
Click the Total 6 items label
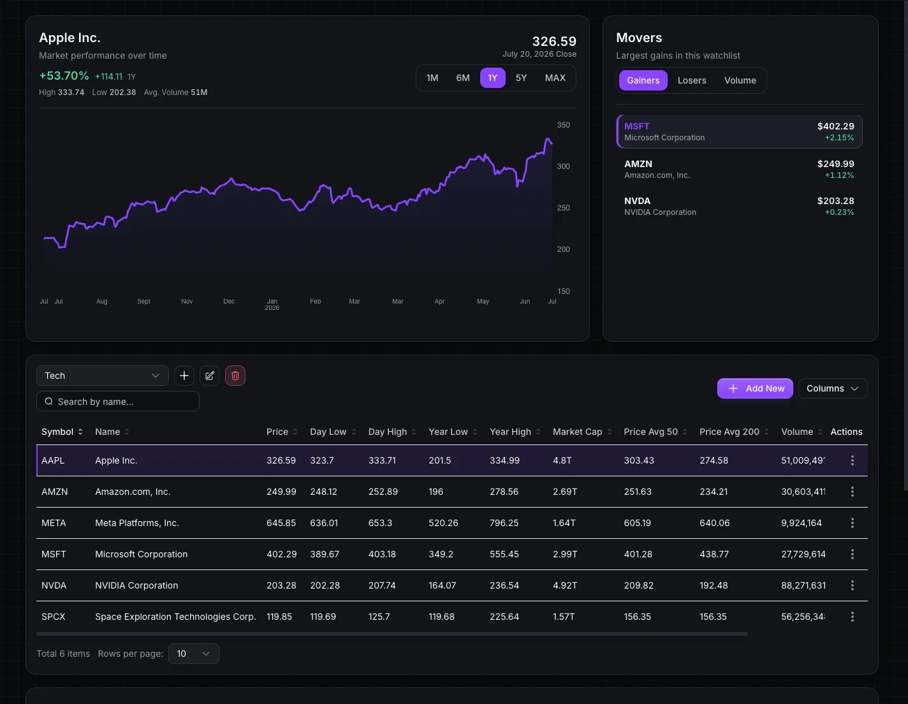[63, 654]
